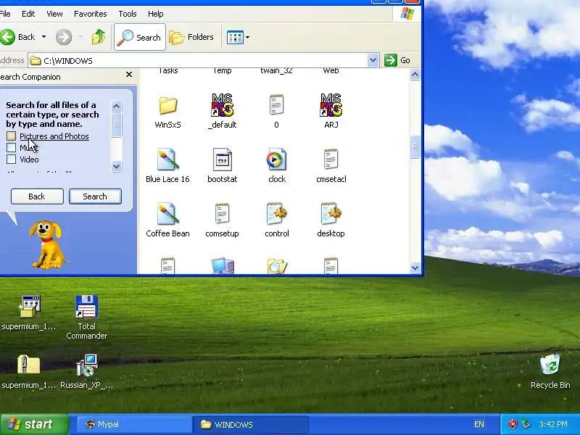
Task: Click the greyed Forward arrow icon
Action: tap(64, 37)
